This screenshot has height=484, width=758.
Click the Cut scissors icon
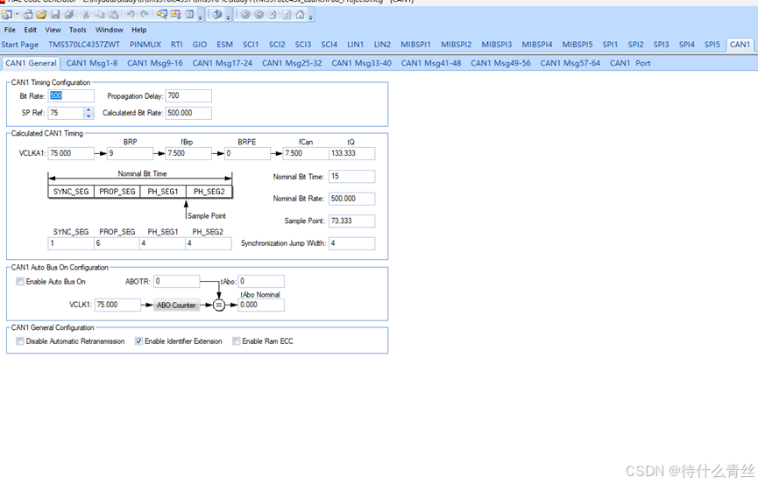[x=86, y=15]
